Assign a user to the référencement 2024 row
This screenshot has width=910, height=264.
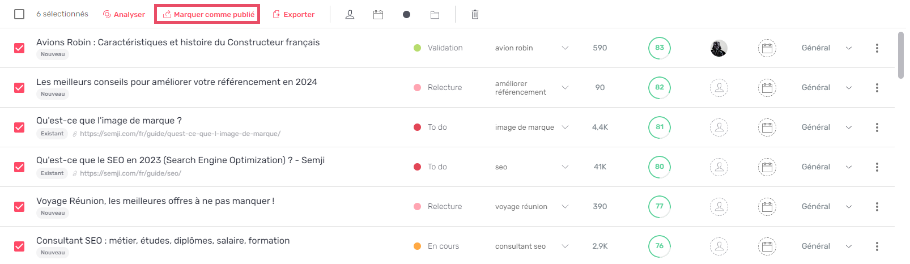[x=719, y=88]
